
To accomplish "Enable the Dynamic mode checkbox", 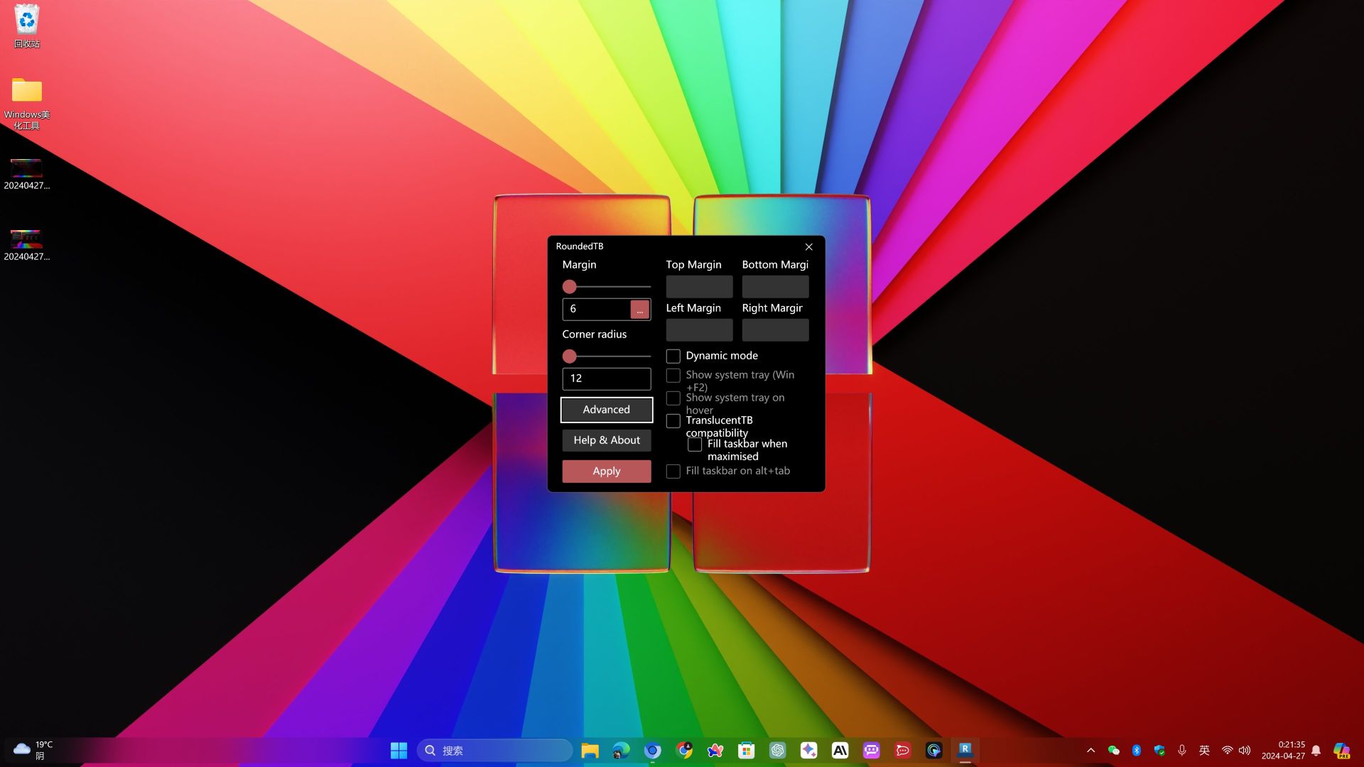I will [x=673, y=356].
